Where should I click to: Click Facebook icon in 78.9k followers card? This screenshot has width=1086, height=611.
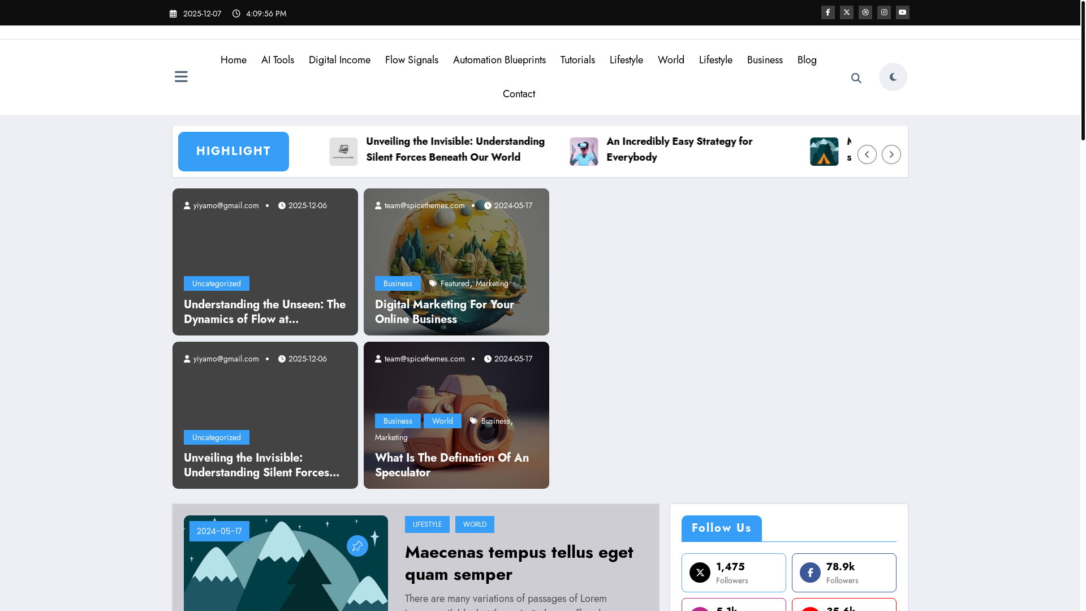(810, 573)
